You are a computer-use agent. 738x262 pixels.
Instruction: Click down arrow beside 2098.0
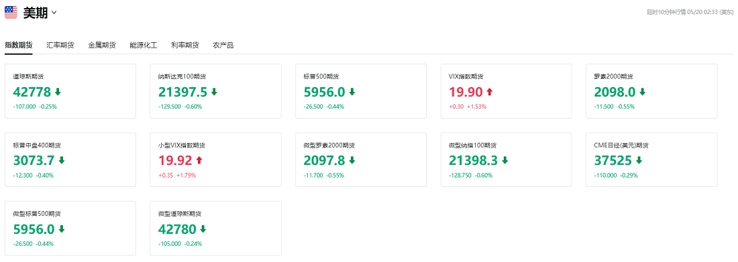[643, 92]
